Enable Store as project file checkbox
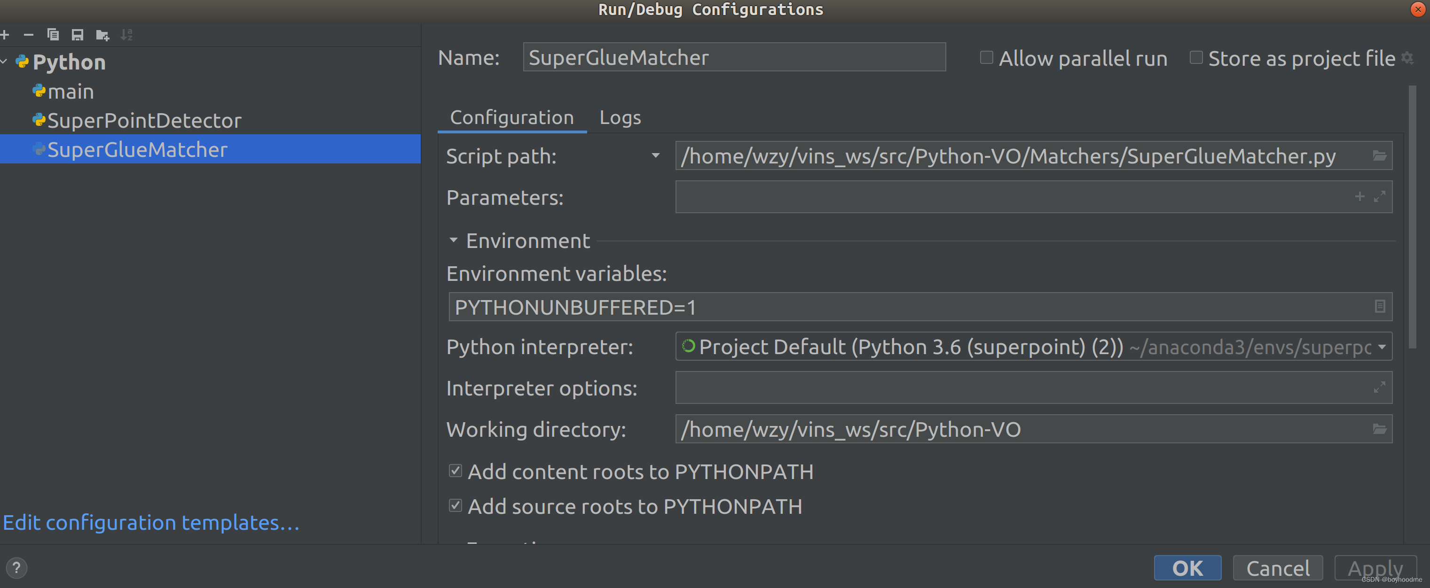This screenshot has height=588, width=1430. [1196, 58]
